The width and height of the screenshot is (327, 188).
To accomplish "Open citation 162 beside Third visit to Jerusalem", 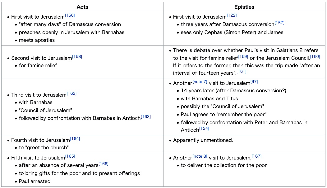I will (x=72, y=94).
